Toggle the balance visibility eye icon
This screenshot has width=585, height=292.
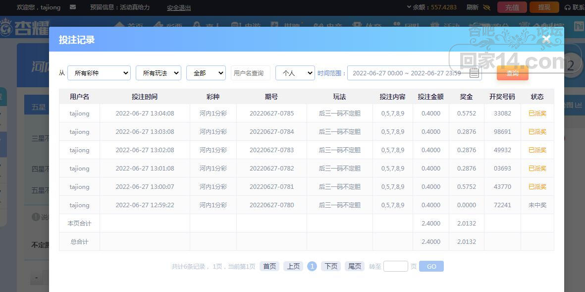486,7
